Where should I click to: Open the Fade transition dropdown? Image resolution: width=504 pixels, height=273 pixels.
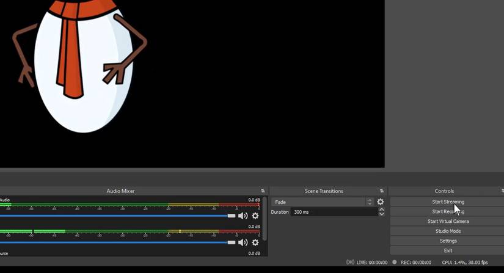click(x=322, y=202)
